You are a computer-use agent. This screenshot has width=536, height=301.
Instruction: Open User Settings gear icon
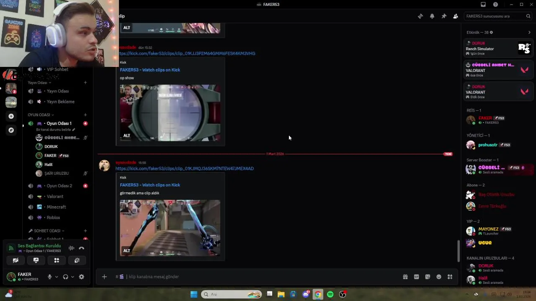point(82,277)
